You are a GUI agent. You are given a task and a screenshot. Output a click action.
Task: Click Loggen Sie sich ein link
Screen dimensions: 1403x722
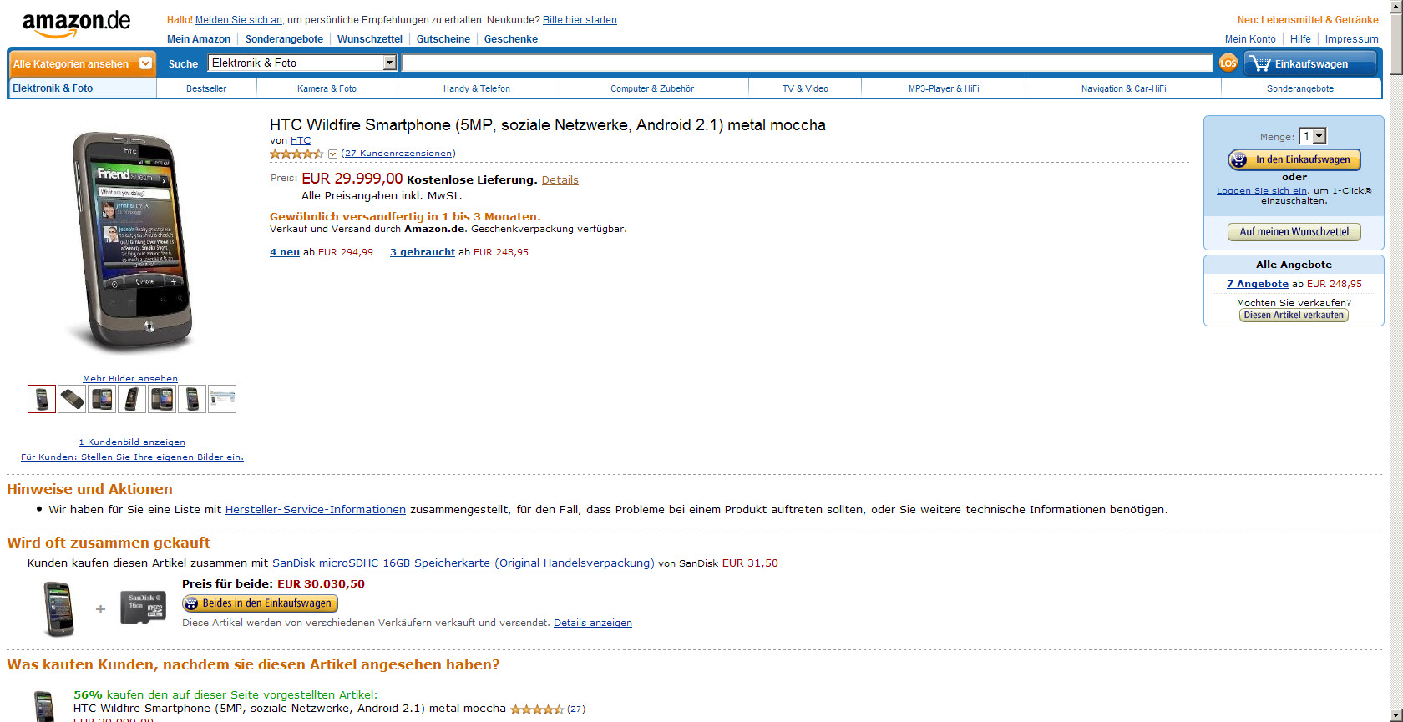[1262, 191]
